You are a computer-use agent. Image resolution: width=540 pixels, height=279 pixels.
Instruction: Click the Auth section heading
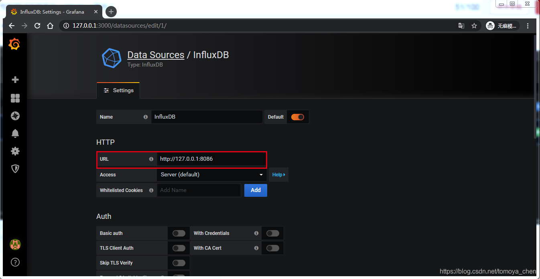tap(104, 216)
